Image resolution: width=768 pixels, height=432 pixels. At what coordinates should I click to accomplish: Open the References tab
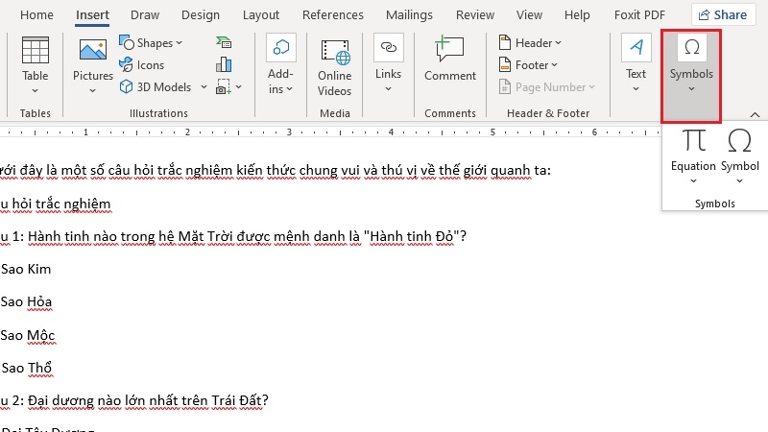(x=332, y=15)
